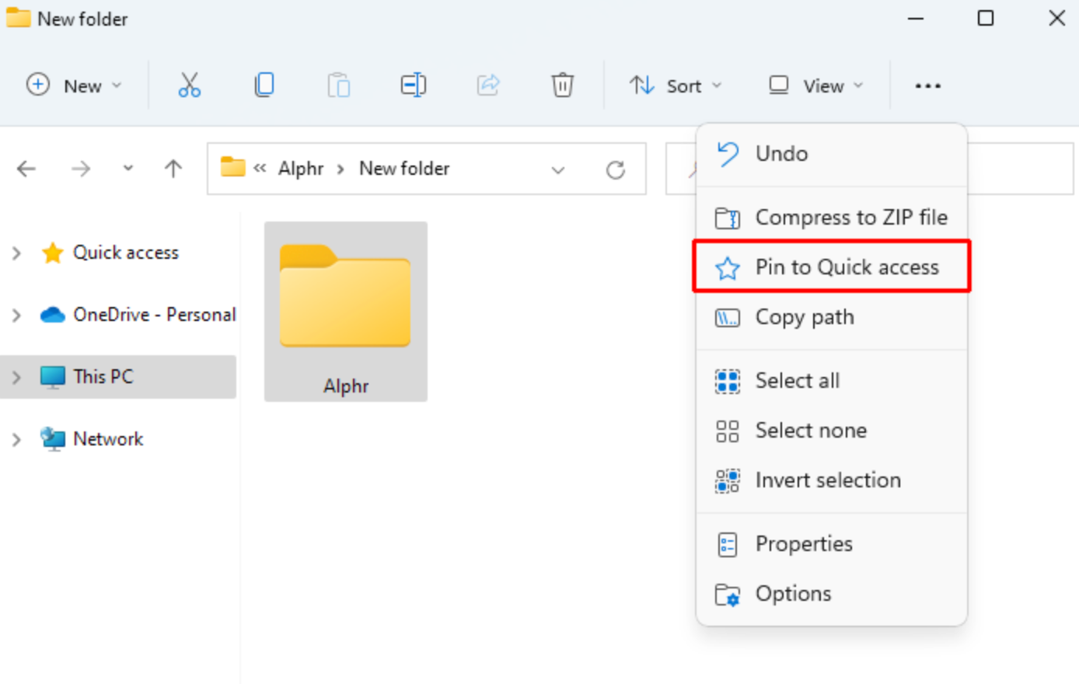Expand the OneDrive - Personal node

pos(16,315)
